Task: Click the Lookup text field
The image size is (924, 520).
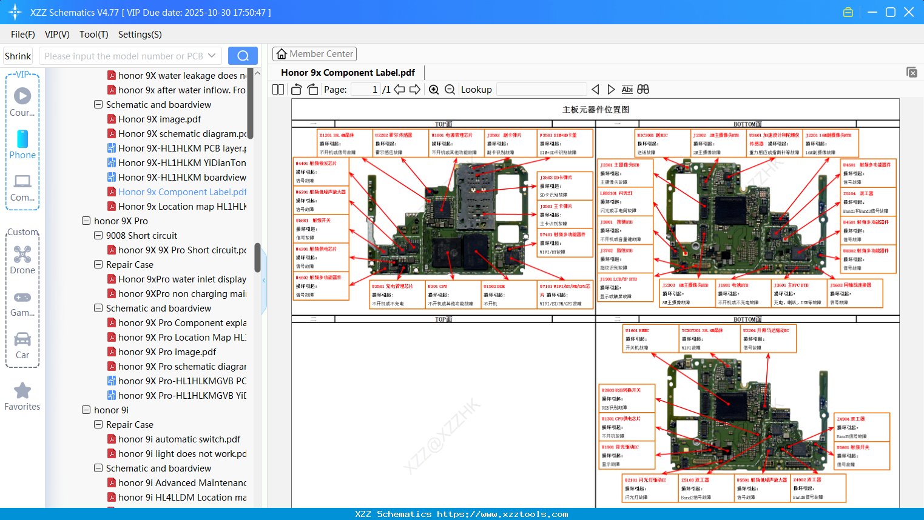Action: point(541,90)
